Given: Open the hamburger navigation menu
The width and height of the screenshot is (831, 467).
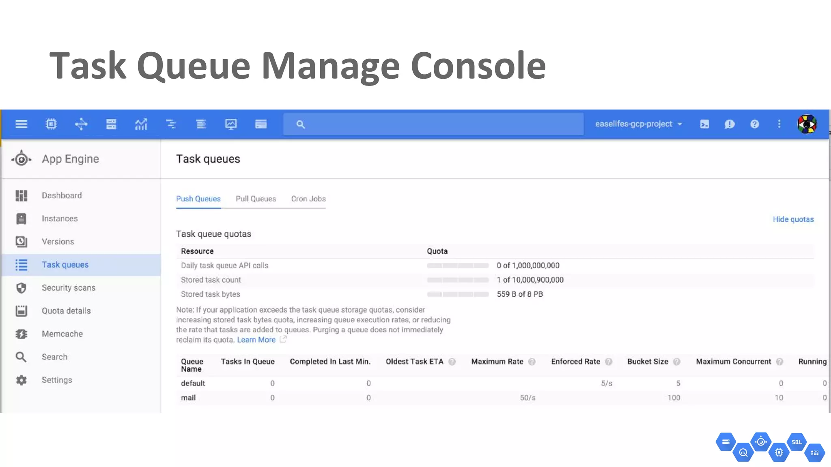Looking at the screenshot, I should point(21,124).
